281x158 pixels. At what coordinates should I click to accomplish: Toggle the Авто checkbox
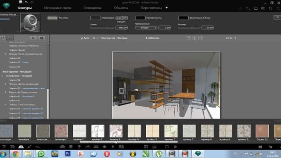point(82,38)
